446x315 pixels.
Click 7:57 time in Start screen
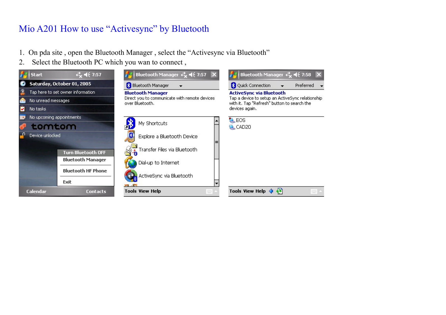[97, 75]
